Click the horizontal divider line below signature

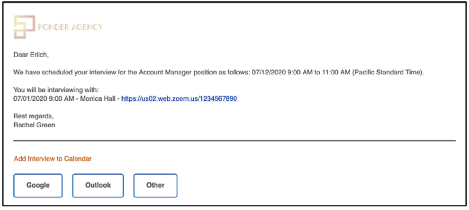pyautogui.click(x=234, y=141)
